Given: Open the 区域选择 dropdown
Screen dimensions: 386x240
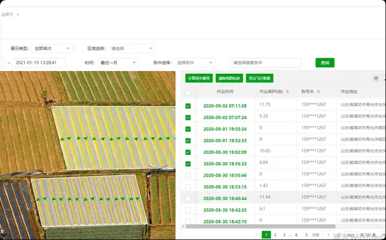Looking at the screenshot, I should click(132, 48).
